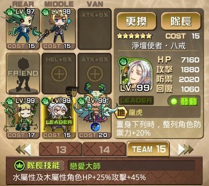This screenshot has height=186, width=209.
Task: Select the LEADER character with rake
Action: point(59,118)
